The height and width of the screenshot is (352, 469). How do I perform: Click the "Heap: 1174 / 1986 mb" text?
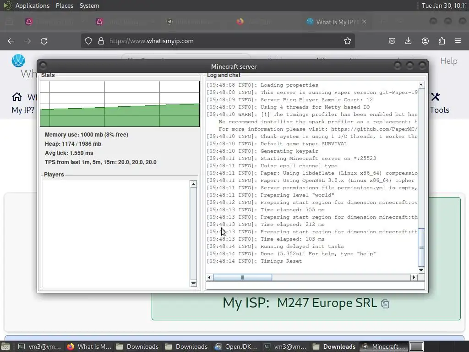(73, 143)
